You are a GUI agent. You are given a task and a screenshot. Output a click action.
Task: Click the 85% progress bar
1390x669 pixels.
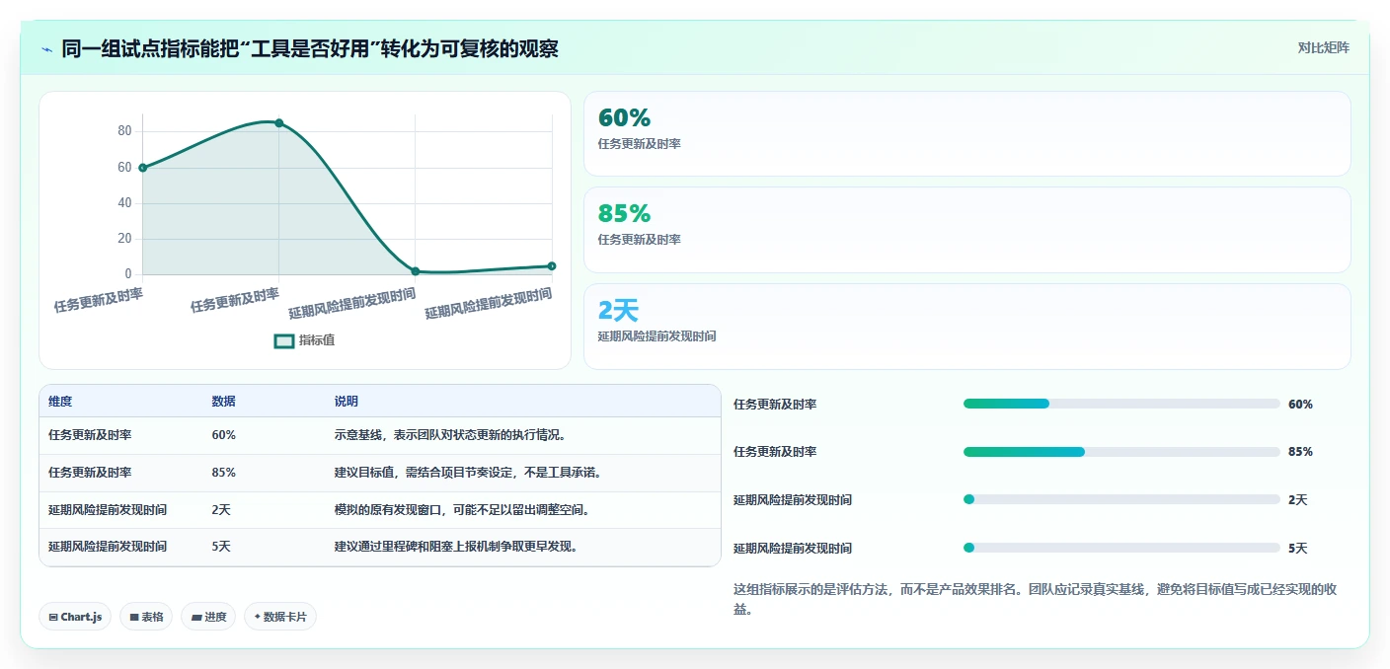[1121, 452]
